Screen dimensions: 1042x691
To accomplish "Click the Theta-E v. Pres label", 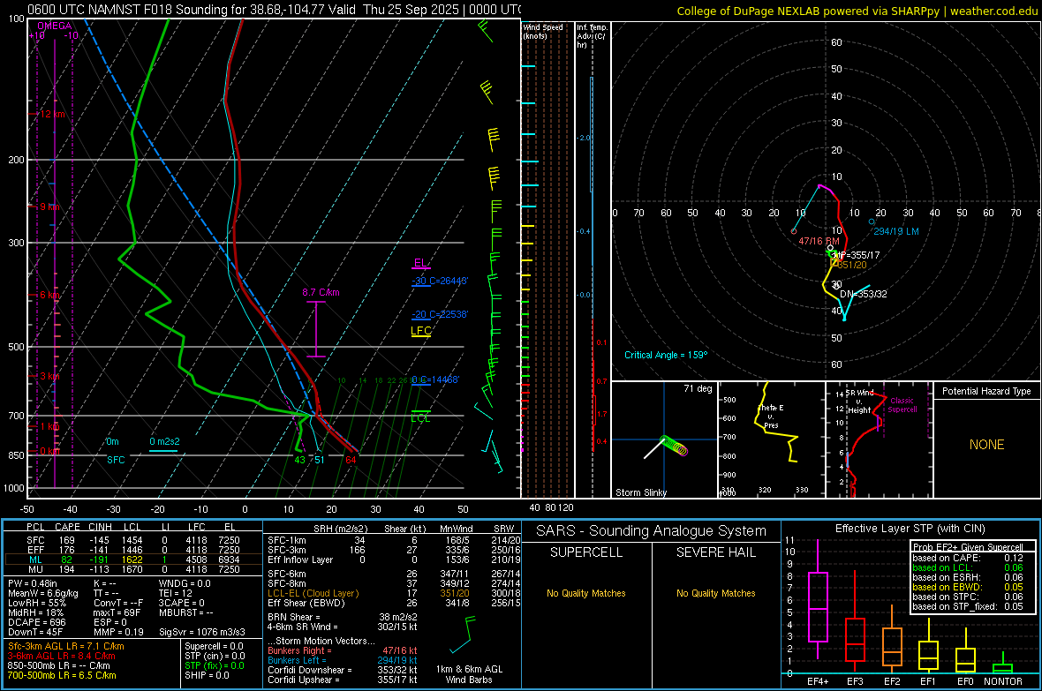I will pos(771,417).
